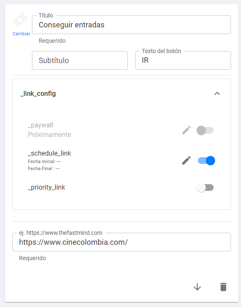The image size is (241, 307).
Task: Edit _schedule_link with the pencil icon
Action: click(x=186, y=161)
